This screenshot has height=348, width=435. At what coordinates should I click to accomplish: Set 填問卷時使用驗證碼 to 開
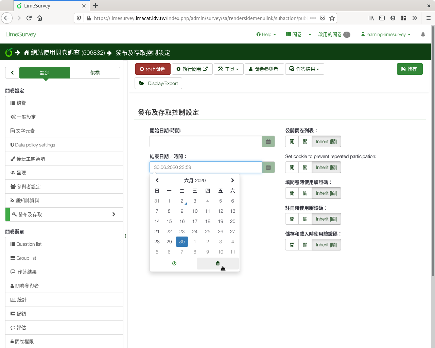pyautogui.click(x=292, y=193)
